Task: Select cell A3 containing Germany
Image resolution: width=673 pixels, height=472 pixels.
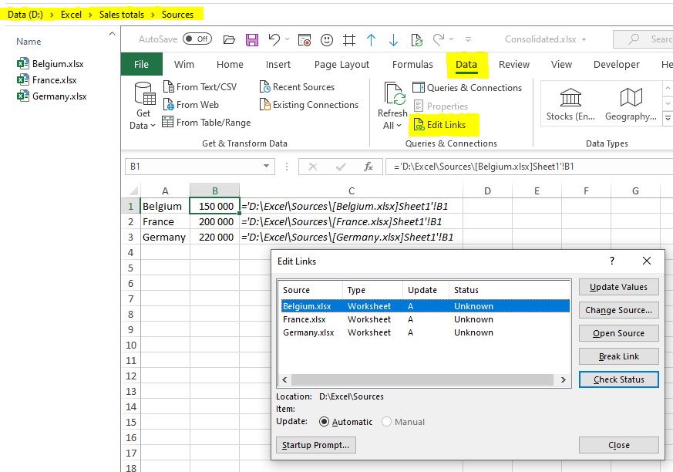Action: point(165,237)
